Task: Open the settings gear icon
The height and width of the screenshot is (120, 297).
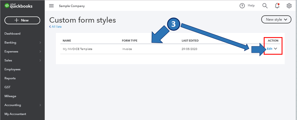Action: tap(289, 6)
